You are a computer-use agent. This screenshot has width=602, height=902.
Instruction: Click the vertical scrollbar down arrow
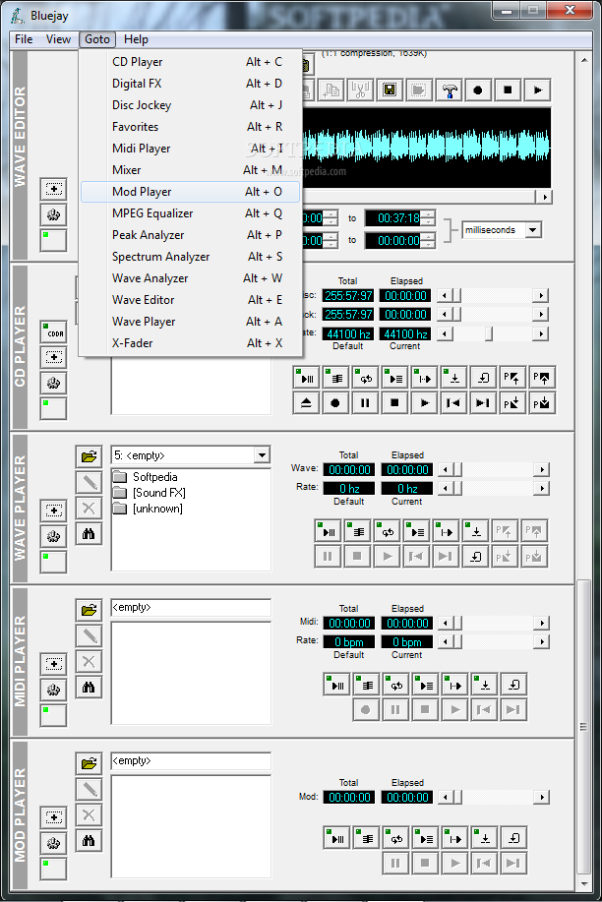(x=584, y=884)
